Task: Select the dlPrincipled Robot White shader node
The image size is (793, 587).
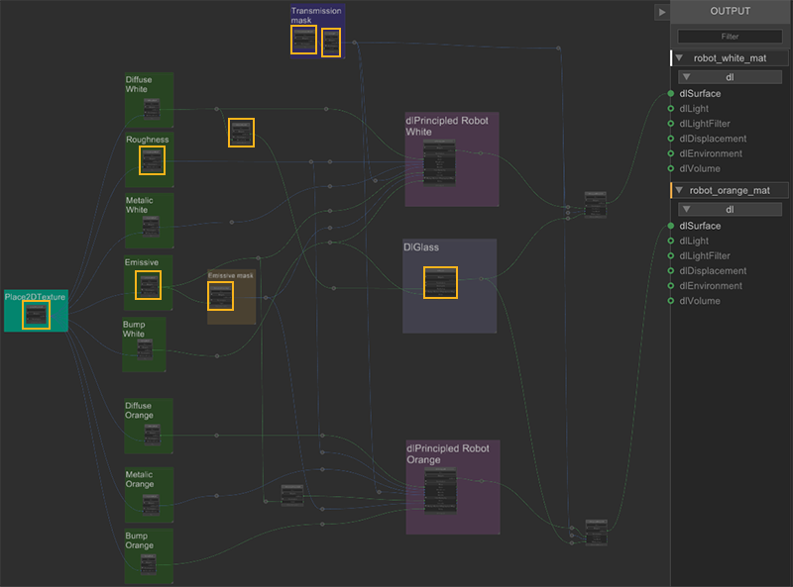Action: (x=440, y=161)
